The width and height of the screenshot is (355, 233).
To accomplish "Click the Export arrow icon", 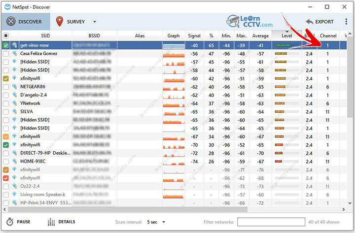I will 309,22.
